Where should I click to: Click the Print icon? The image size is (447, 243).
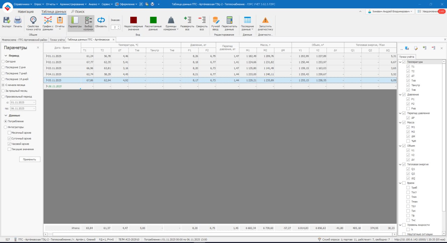pyautogui.click(x=17, y=21)
